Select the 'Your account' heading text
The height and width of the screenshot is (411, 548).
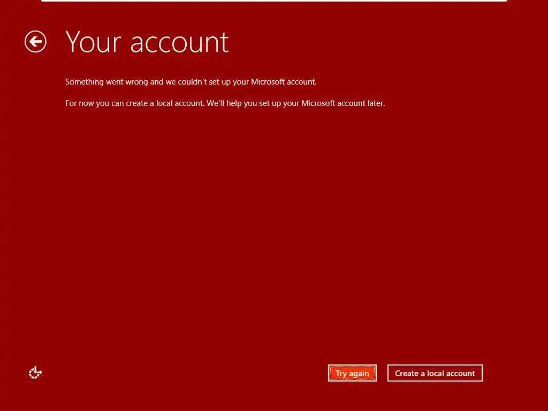pos(147,42)
